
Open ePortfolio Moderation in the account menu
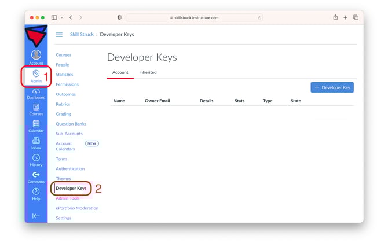pos(77,208)
